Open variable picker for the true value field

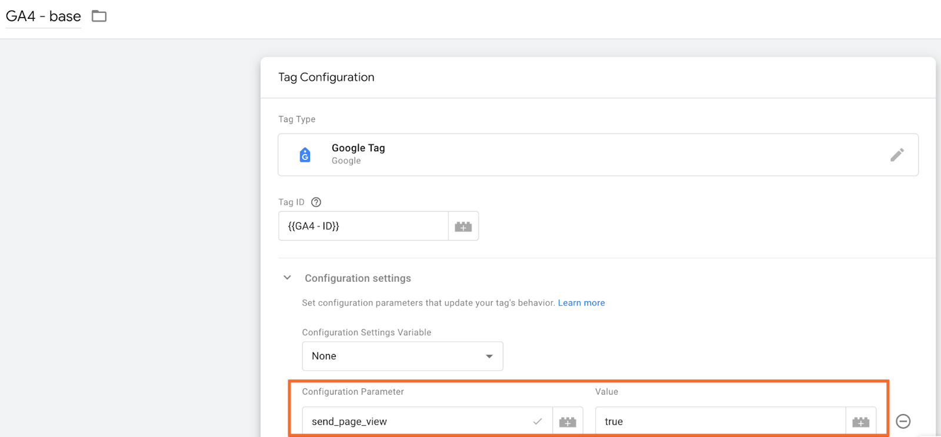(x=861, y=422)
